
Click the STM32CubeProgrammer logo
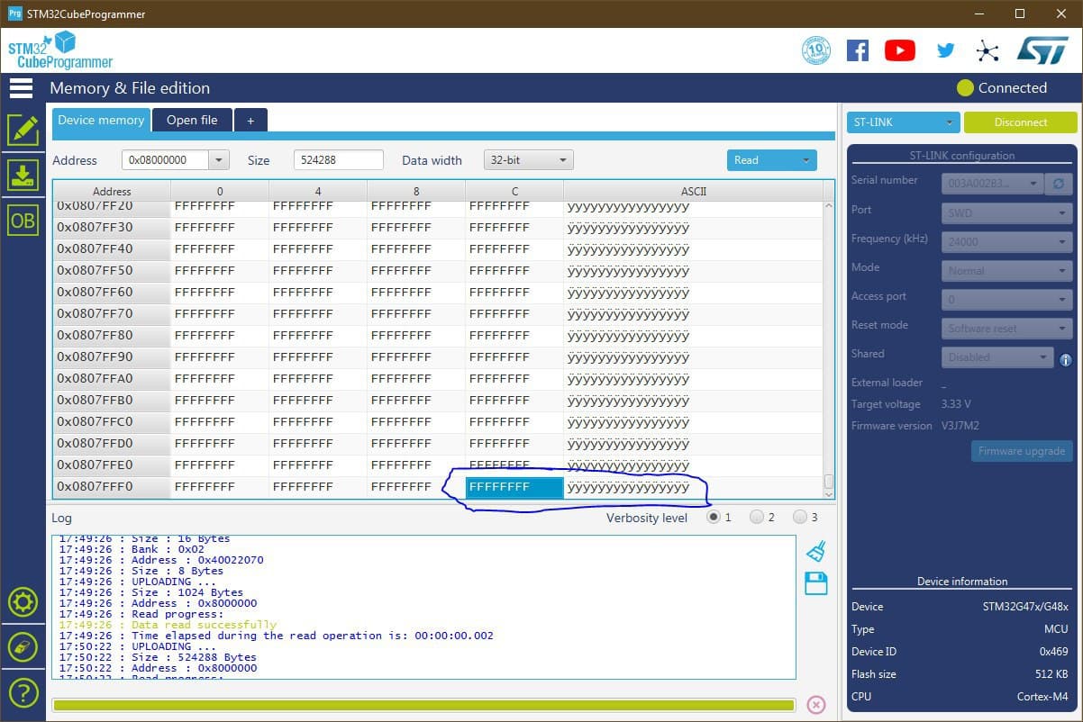click(x=59, y=50)
